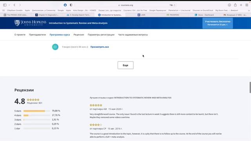Open the Преподаватели section
Image resolution: width=251 pixels, height=141 pixels.
click(x=38, y=35)
